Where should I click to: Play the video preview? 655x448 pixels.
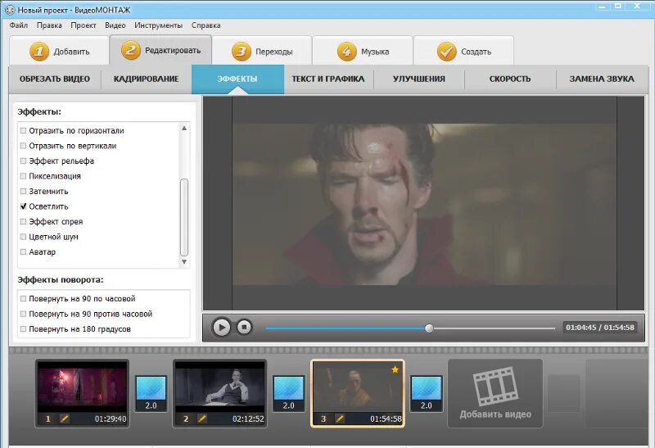(x=221, y=327)
